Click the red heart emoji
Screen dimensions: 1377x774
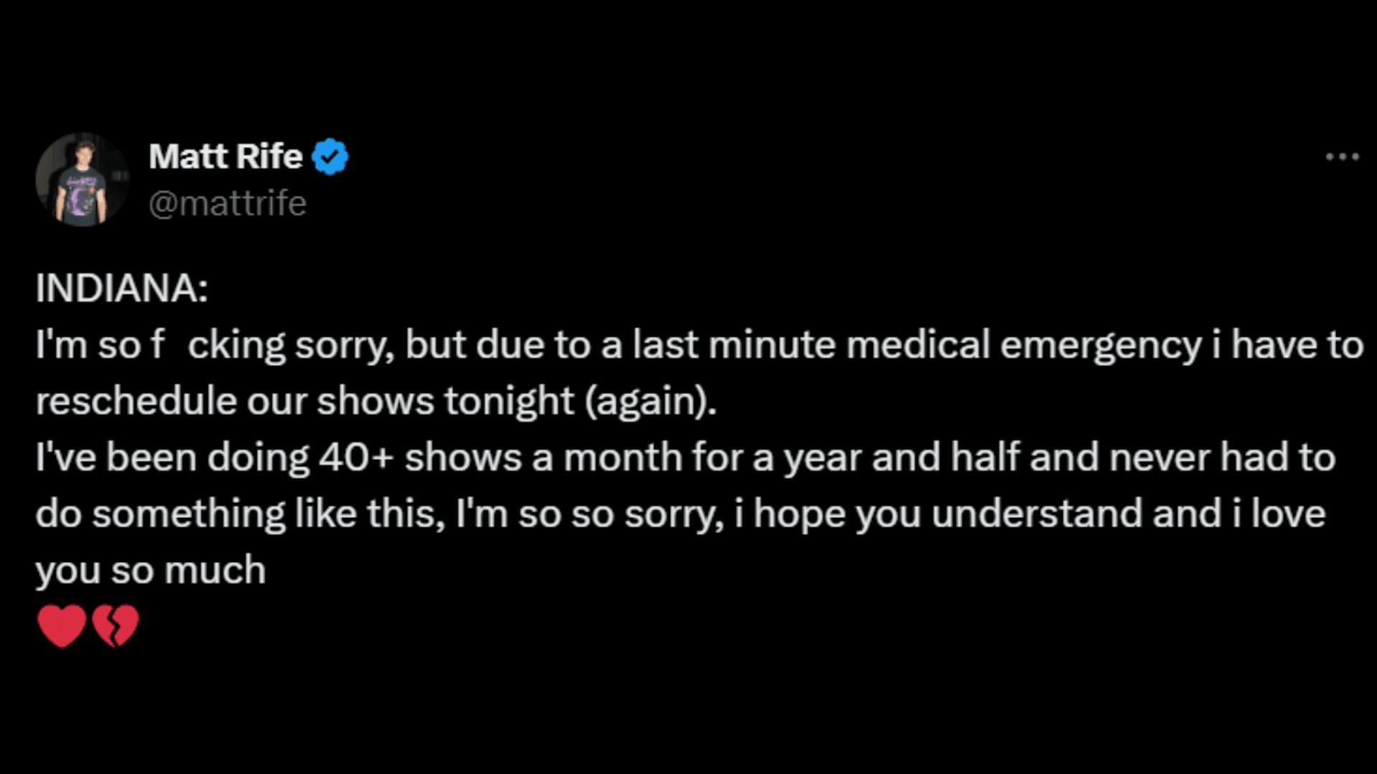click(62, 626)
